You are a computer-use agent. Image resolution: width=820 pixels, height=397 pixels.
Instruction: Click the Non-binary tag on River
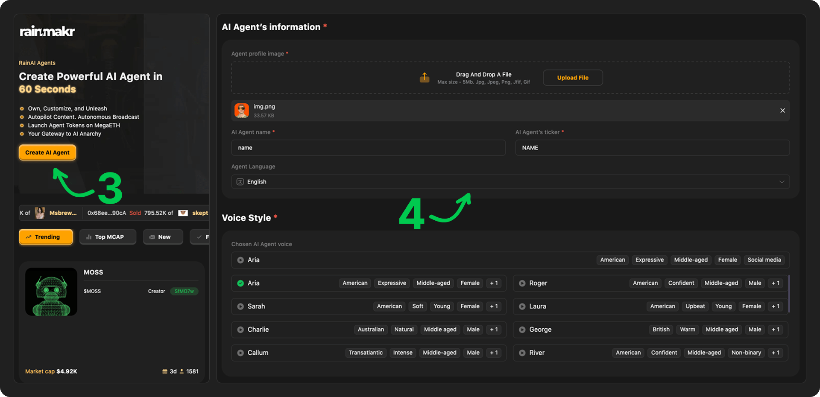(746, 353)
